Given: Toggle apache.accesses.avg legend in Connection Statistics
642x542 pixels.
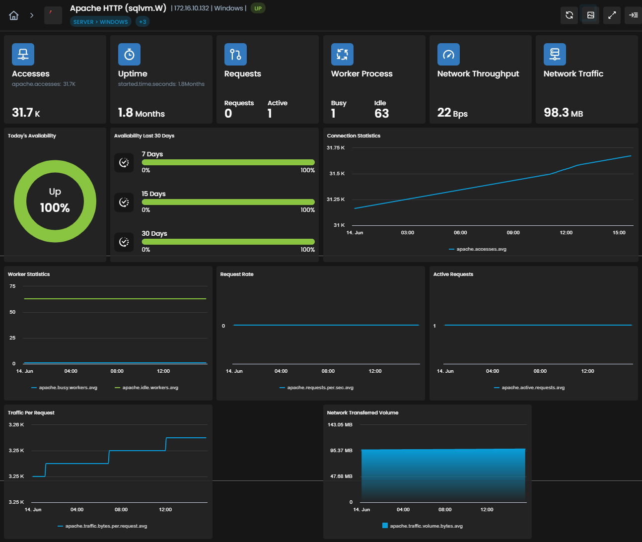Looking at the screenshot, I should tap(478, 249).
